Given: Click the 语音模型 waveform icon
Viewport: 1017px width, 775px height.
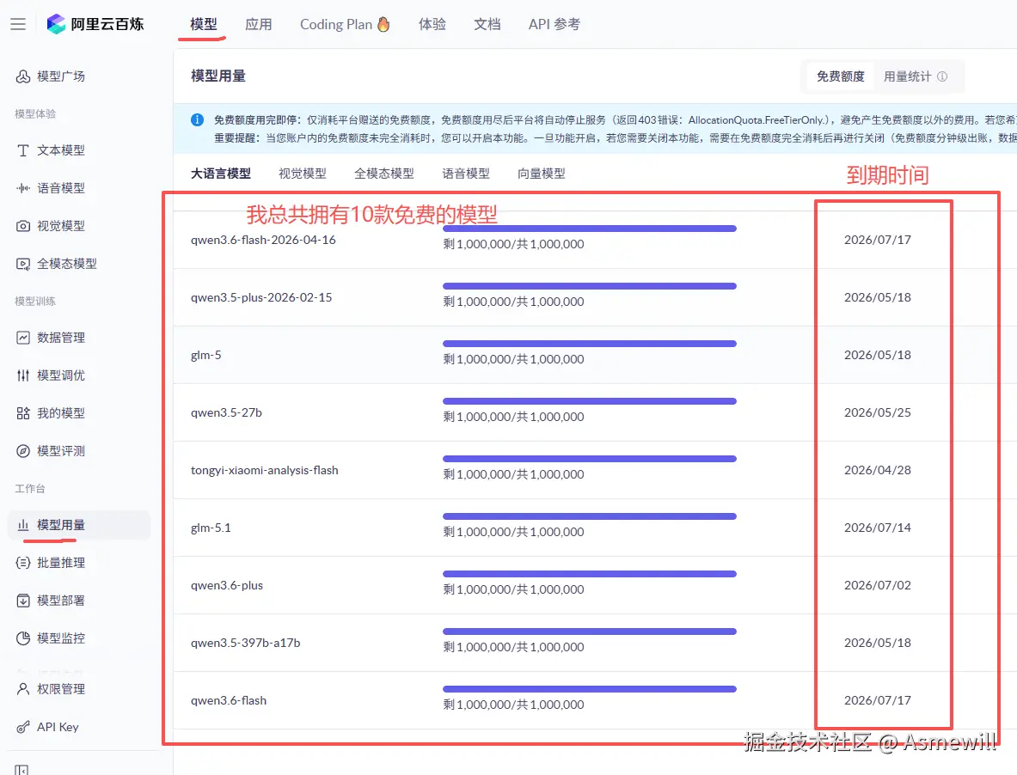Looking at the screenshot, I should point(22,188).
